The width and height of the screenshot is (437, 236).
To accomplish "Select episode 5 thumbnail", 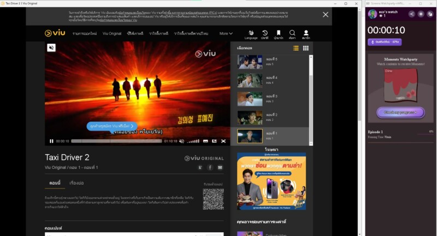I will (250, 62).
